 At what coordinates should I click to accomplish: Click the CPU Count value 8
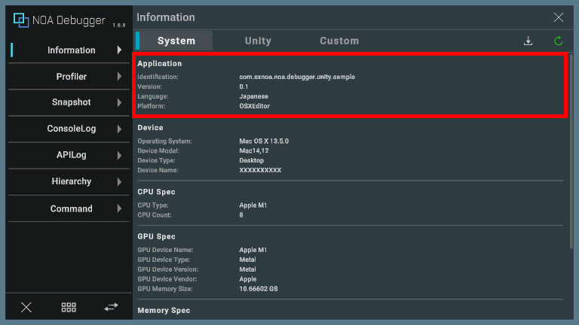tap(241, 215)
